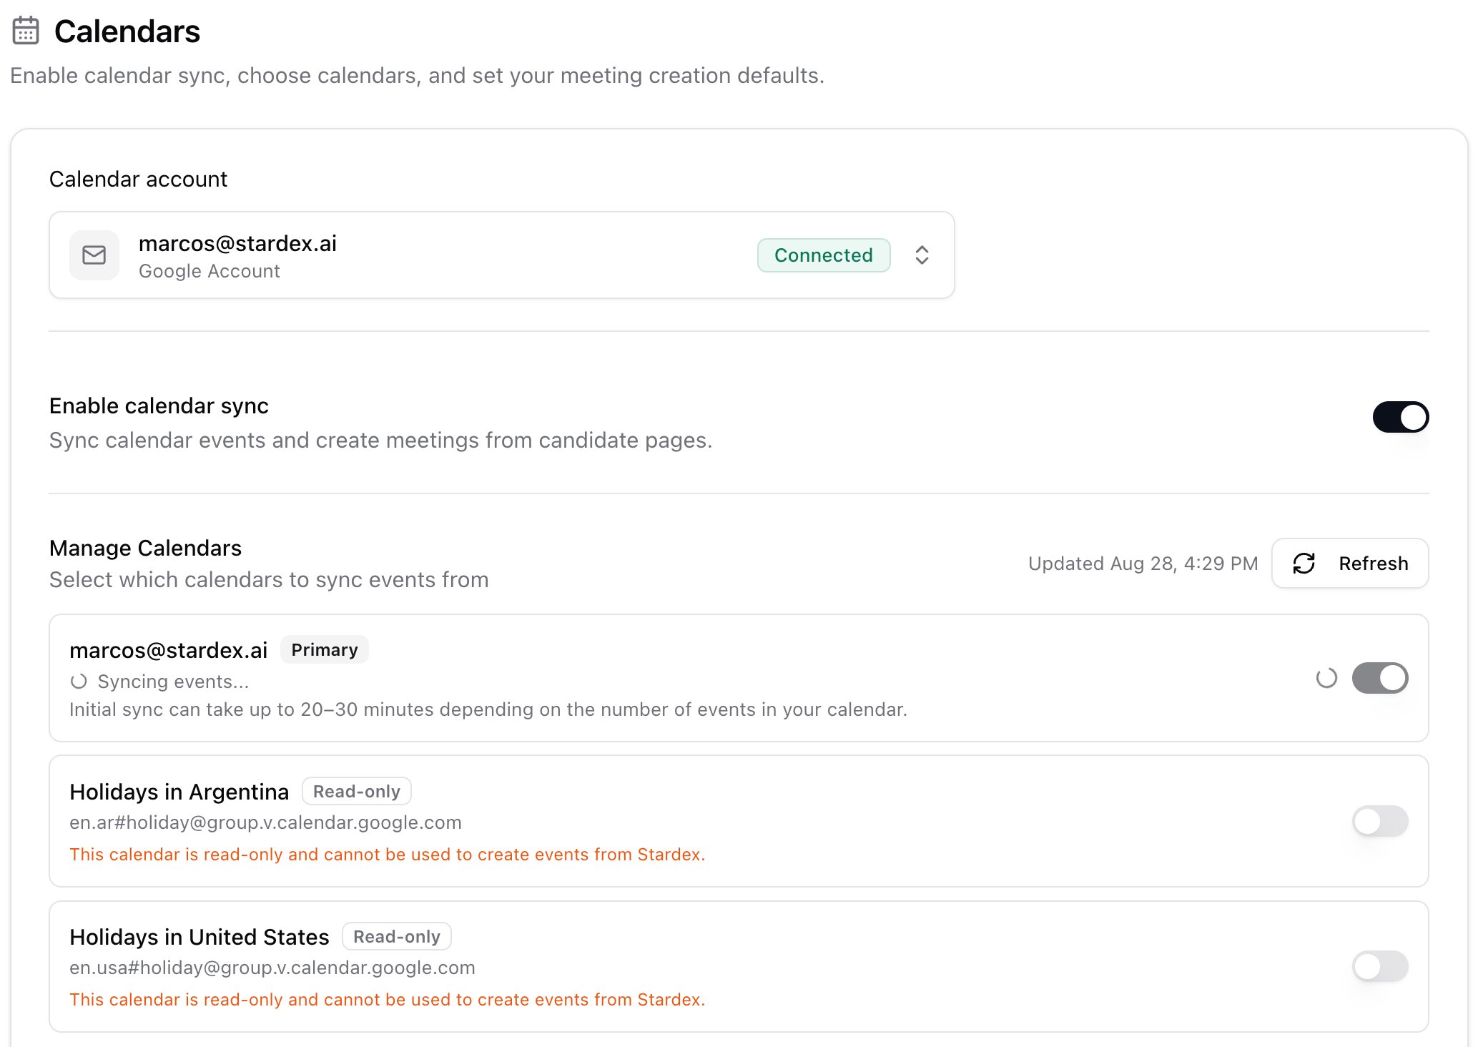Click the green Connected status badge
Image resolution: width=1483 pixels, height=1047 pixels.
coord(824,255)
